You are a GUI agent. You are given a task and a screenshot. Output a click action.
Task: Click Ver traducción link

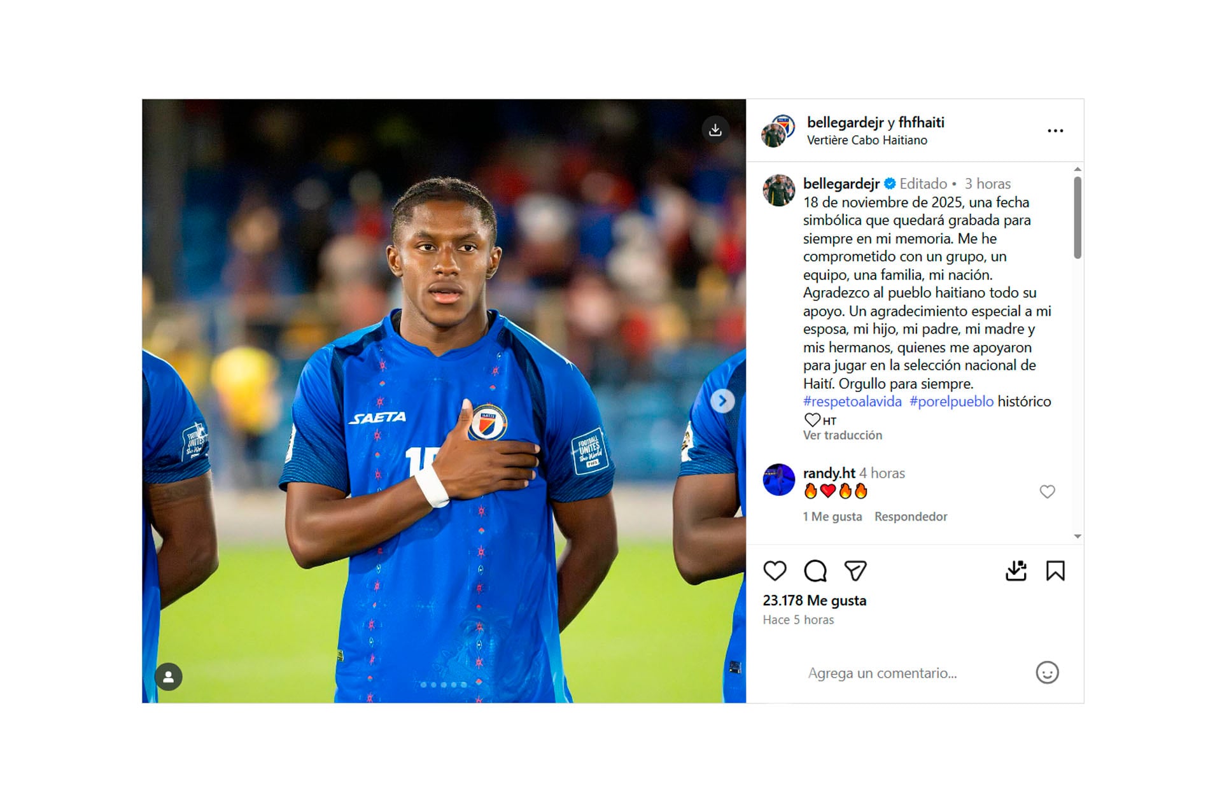[x=843, y=435]
